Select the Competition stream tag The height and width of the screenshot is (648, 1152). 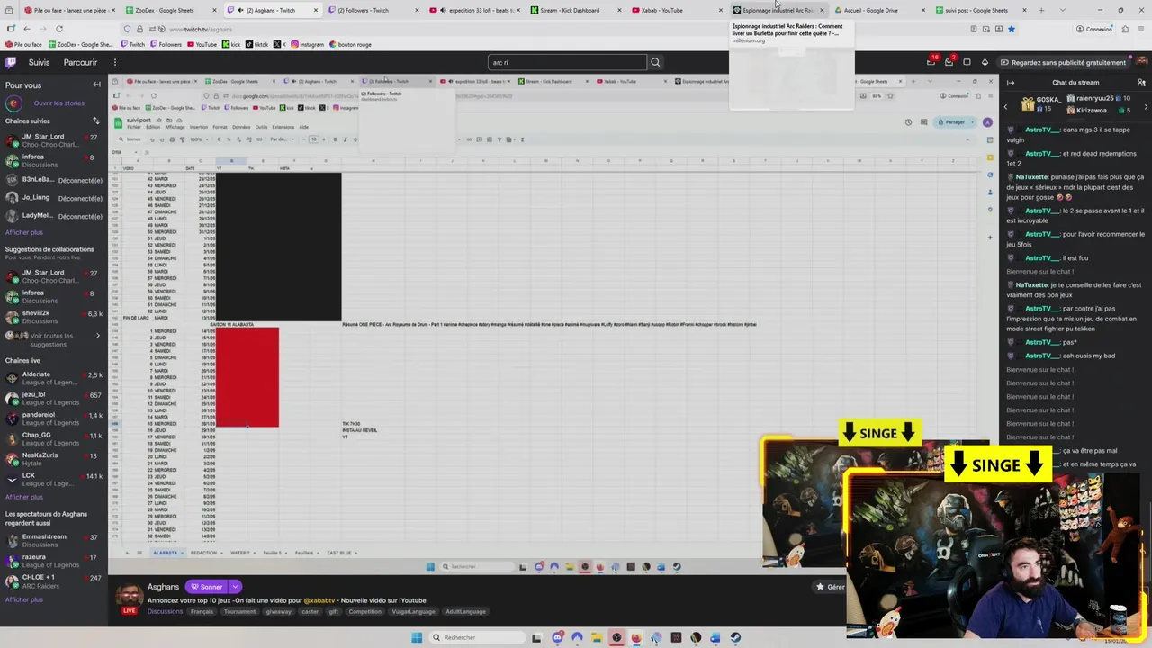coord(364,611)
